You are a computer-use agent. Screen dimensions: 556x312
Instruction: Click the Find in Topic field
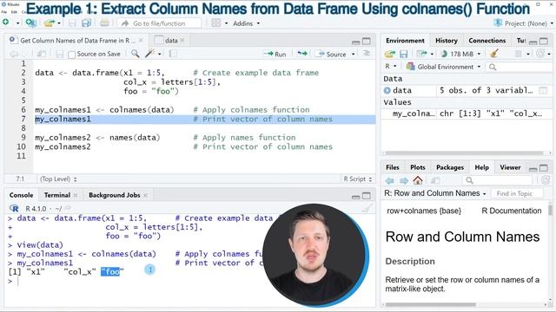[517, 193]
